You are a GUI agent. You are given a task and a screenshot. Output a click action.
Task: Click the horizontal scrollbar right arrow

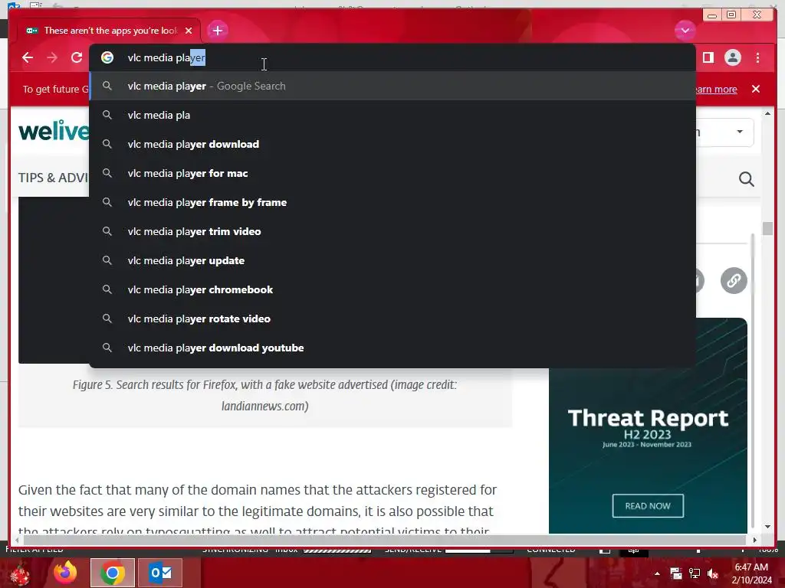coord(755,540)
